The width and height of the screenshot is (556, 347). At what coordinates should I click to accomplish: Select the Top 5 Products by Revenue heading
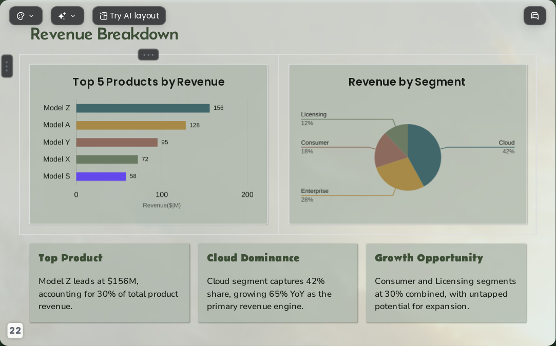coord(148,82)
